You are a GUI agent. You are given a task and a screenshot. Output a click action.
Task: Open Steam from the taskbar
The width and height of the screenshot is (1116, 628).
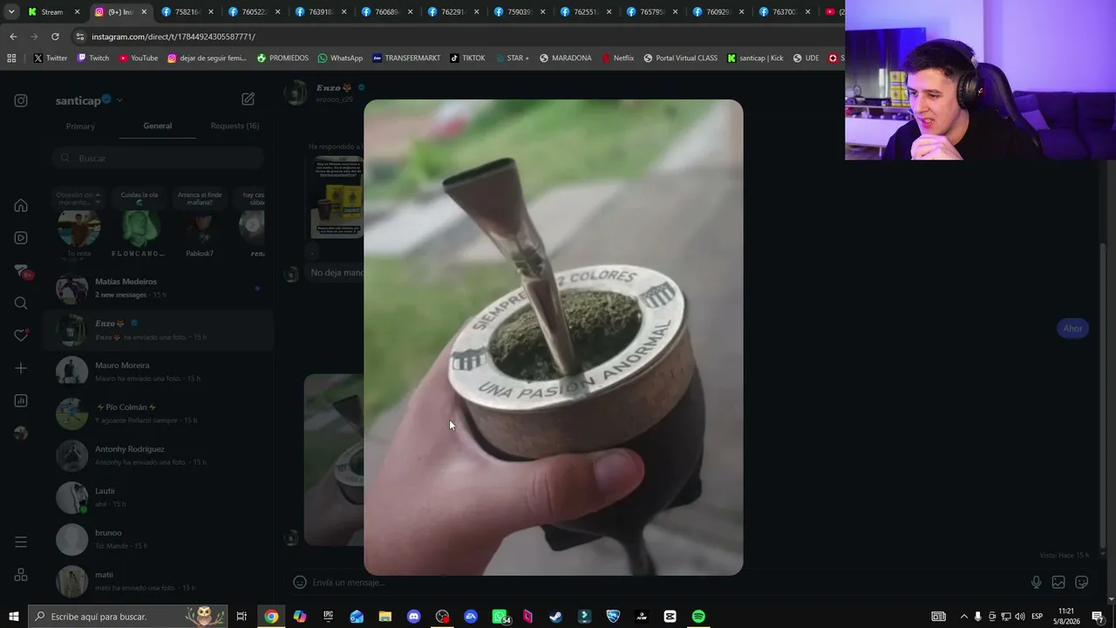tap(555, 617)
